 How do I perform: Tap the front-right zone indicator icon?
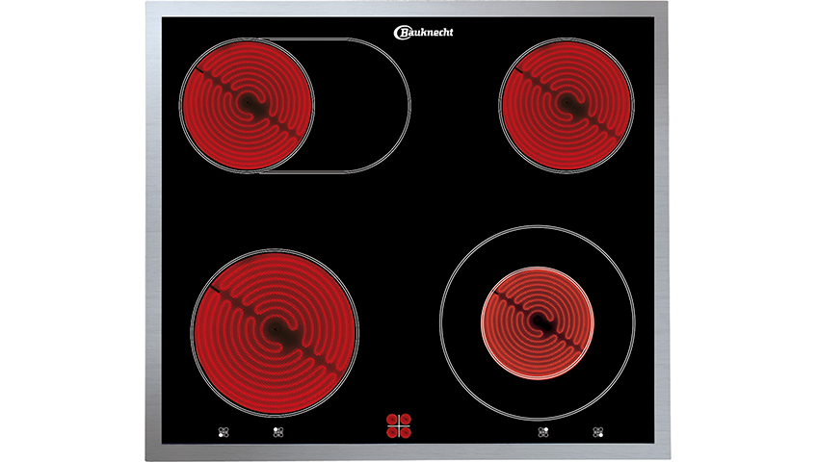597,432
